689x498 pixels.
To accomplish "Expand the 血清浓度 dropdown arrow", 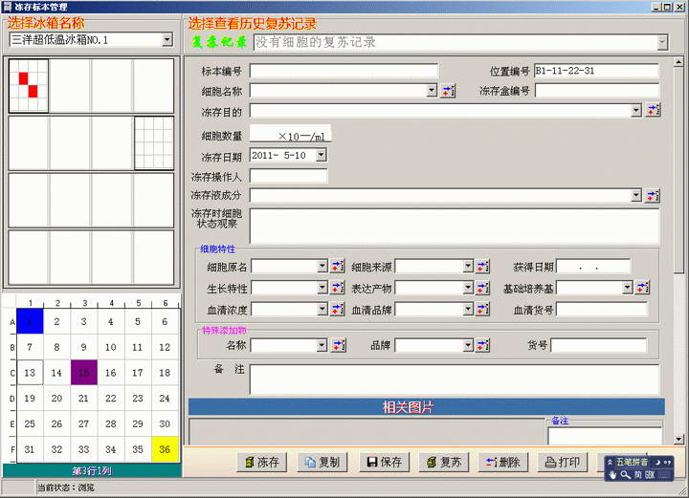I will (322, 309).
